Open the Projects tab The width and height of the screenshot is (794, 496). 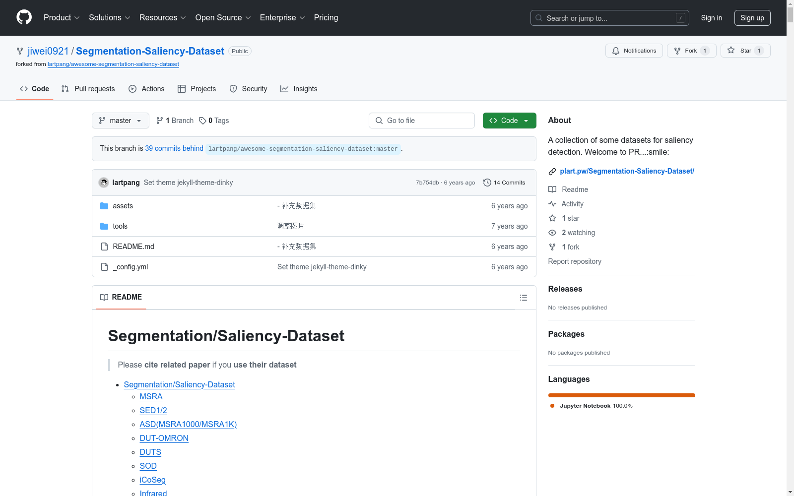coord(197,89)
